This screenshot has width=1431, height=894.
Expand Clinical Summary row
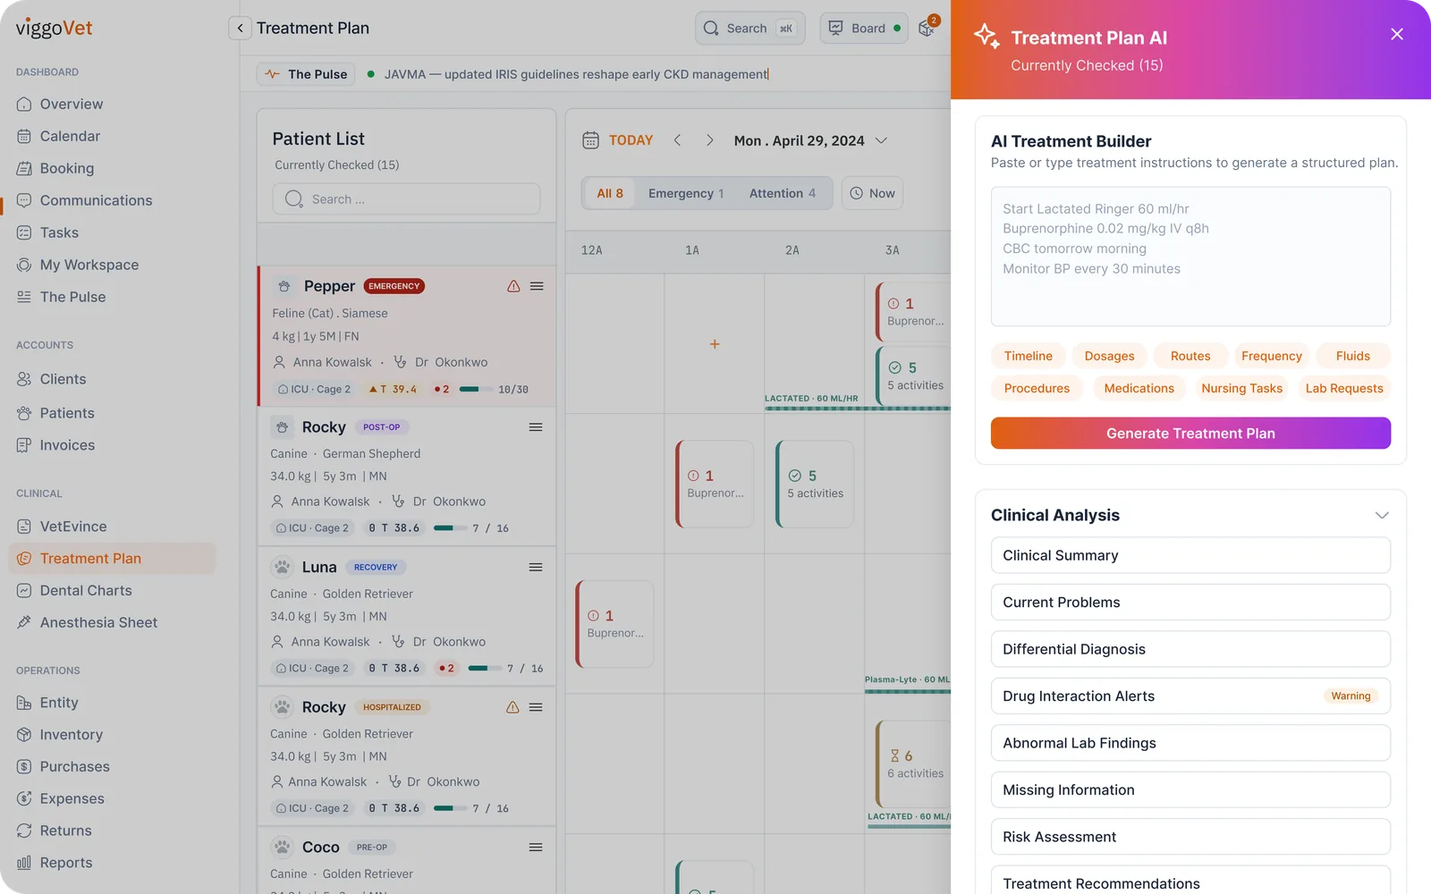1190,555
